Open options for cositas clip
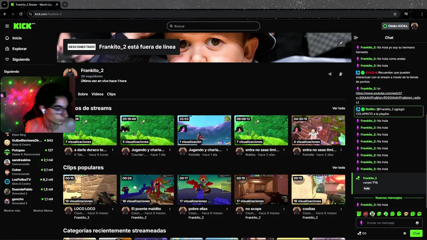This screenshot has width=427, height=240. (341, 209)
